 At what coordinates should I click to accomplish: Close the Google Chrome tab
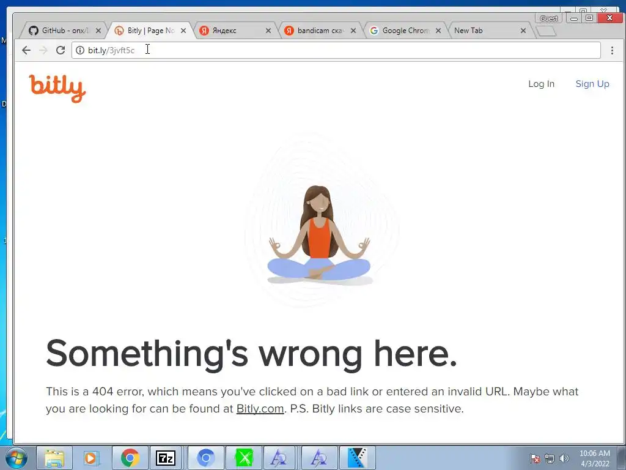(x=438, y=31)
